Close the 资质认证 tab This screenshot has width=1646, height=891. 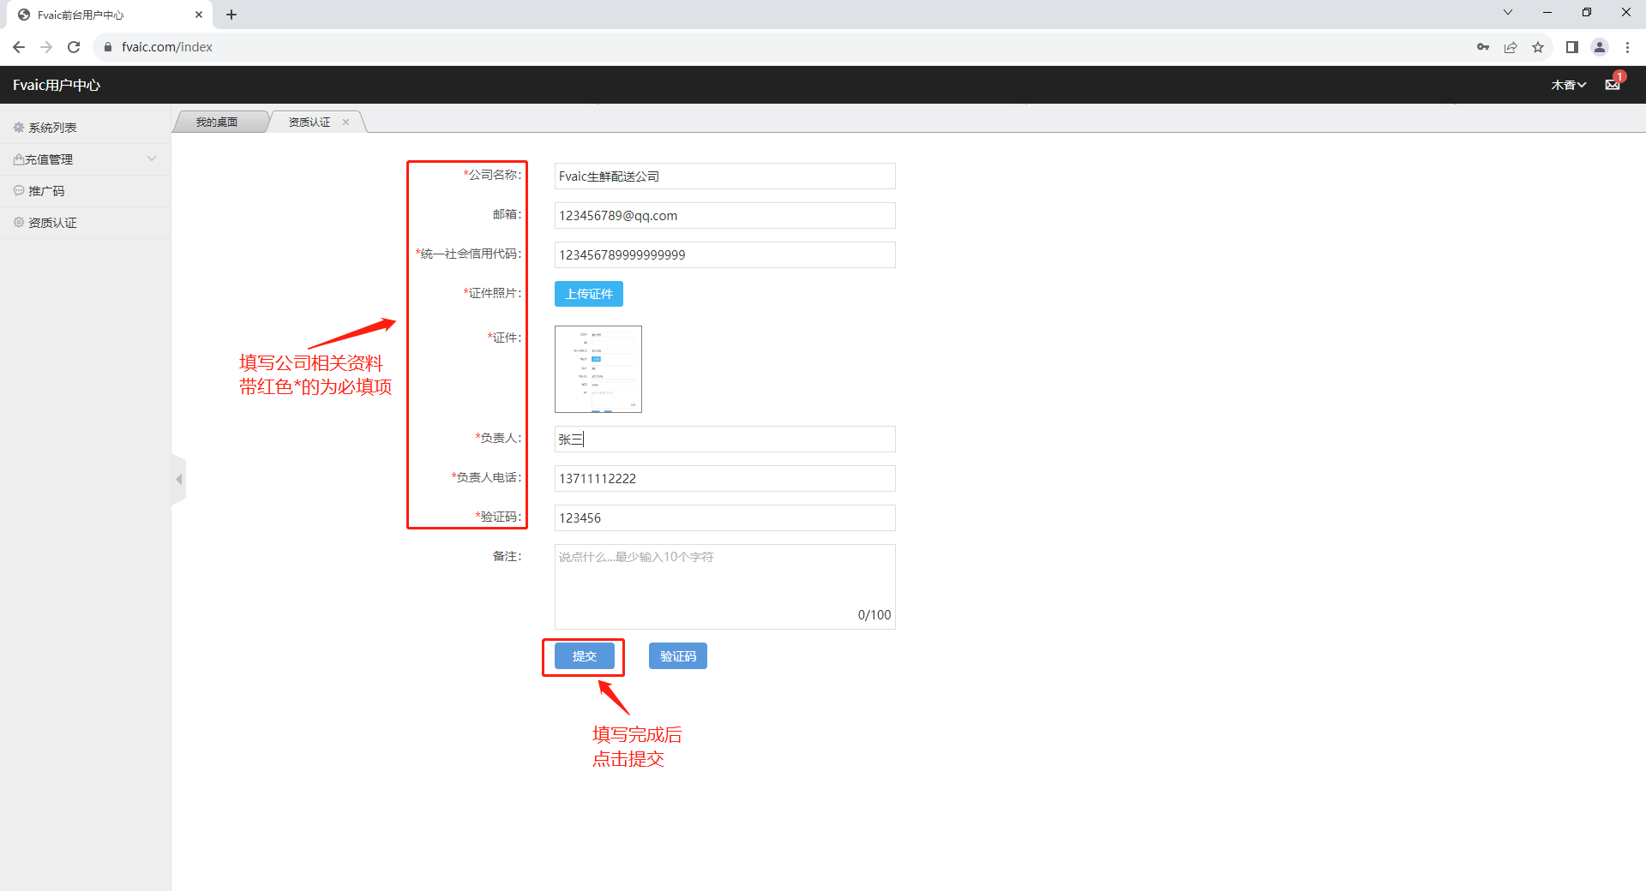(x=346, y=122)
